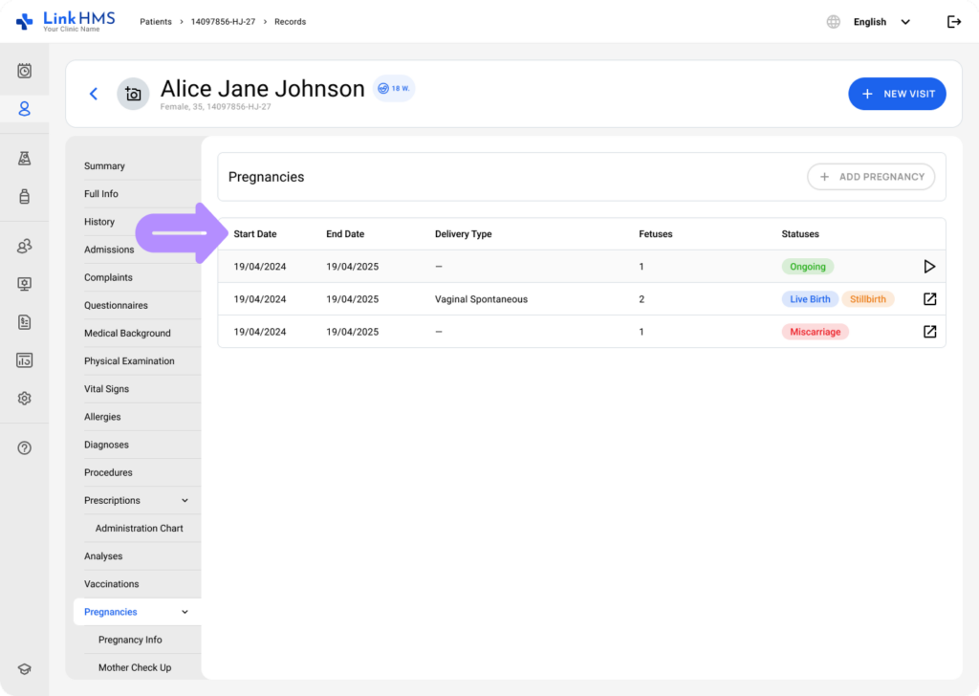Click the patient photo camera icon

pyautogui.click(x=133, y=94)
